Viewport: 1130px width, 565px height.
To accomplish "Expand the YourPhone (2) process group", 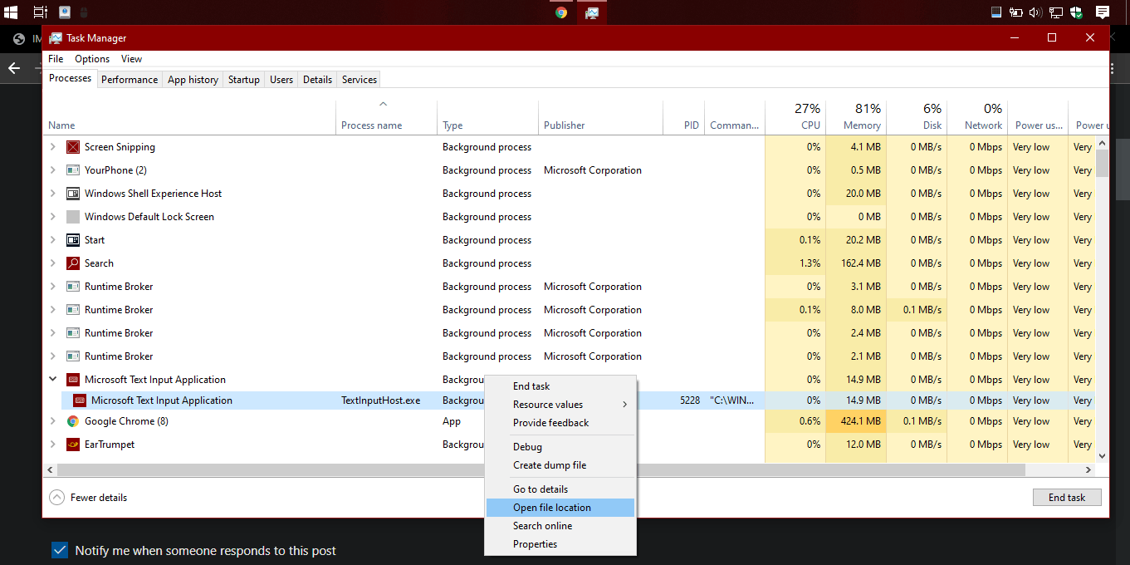I will point(53,170).
